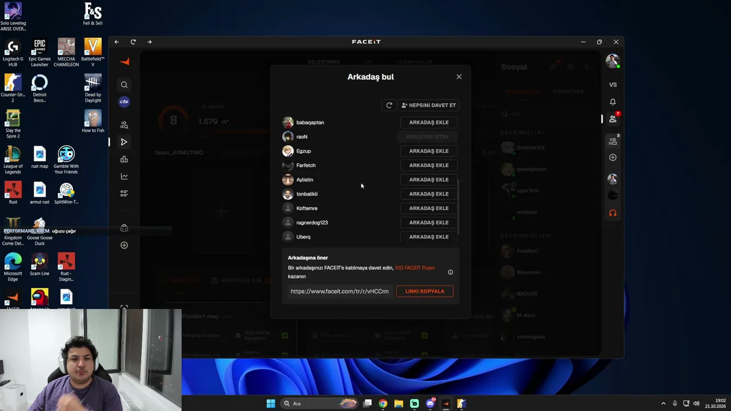Open the stats line-graph icon
Screen dimensions: 731x411
(x=124, y=176)
